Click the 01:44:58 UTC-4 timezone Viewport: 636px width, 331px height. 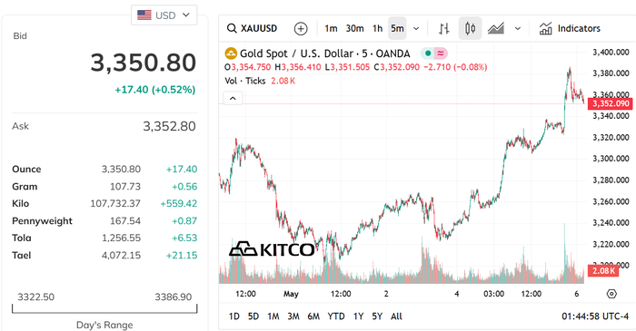click(x=595, y=316)
